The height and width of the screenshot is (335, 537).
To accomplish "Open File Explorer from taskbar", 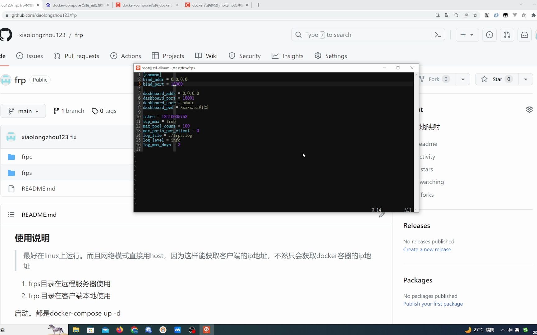I will click(x=76, y=330).
